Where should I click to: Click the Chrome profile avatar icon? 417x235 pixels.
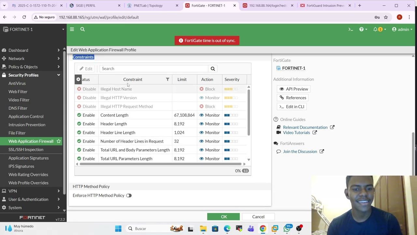pos(399,17)
